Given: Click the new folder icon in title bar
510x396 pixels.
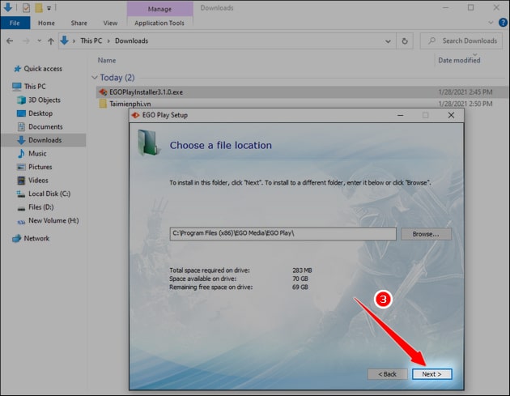Looking at the screenshot, I should click(39, 7).
